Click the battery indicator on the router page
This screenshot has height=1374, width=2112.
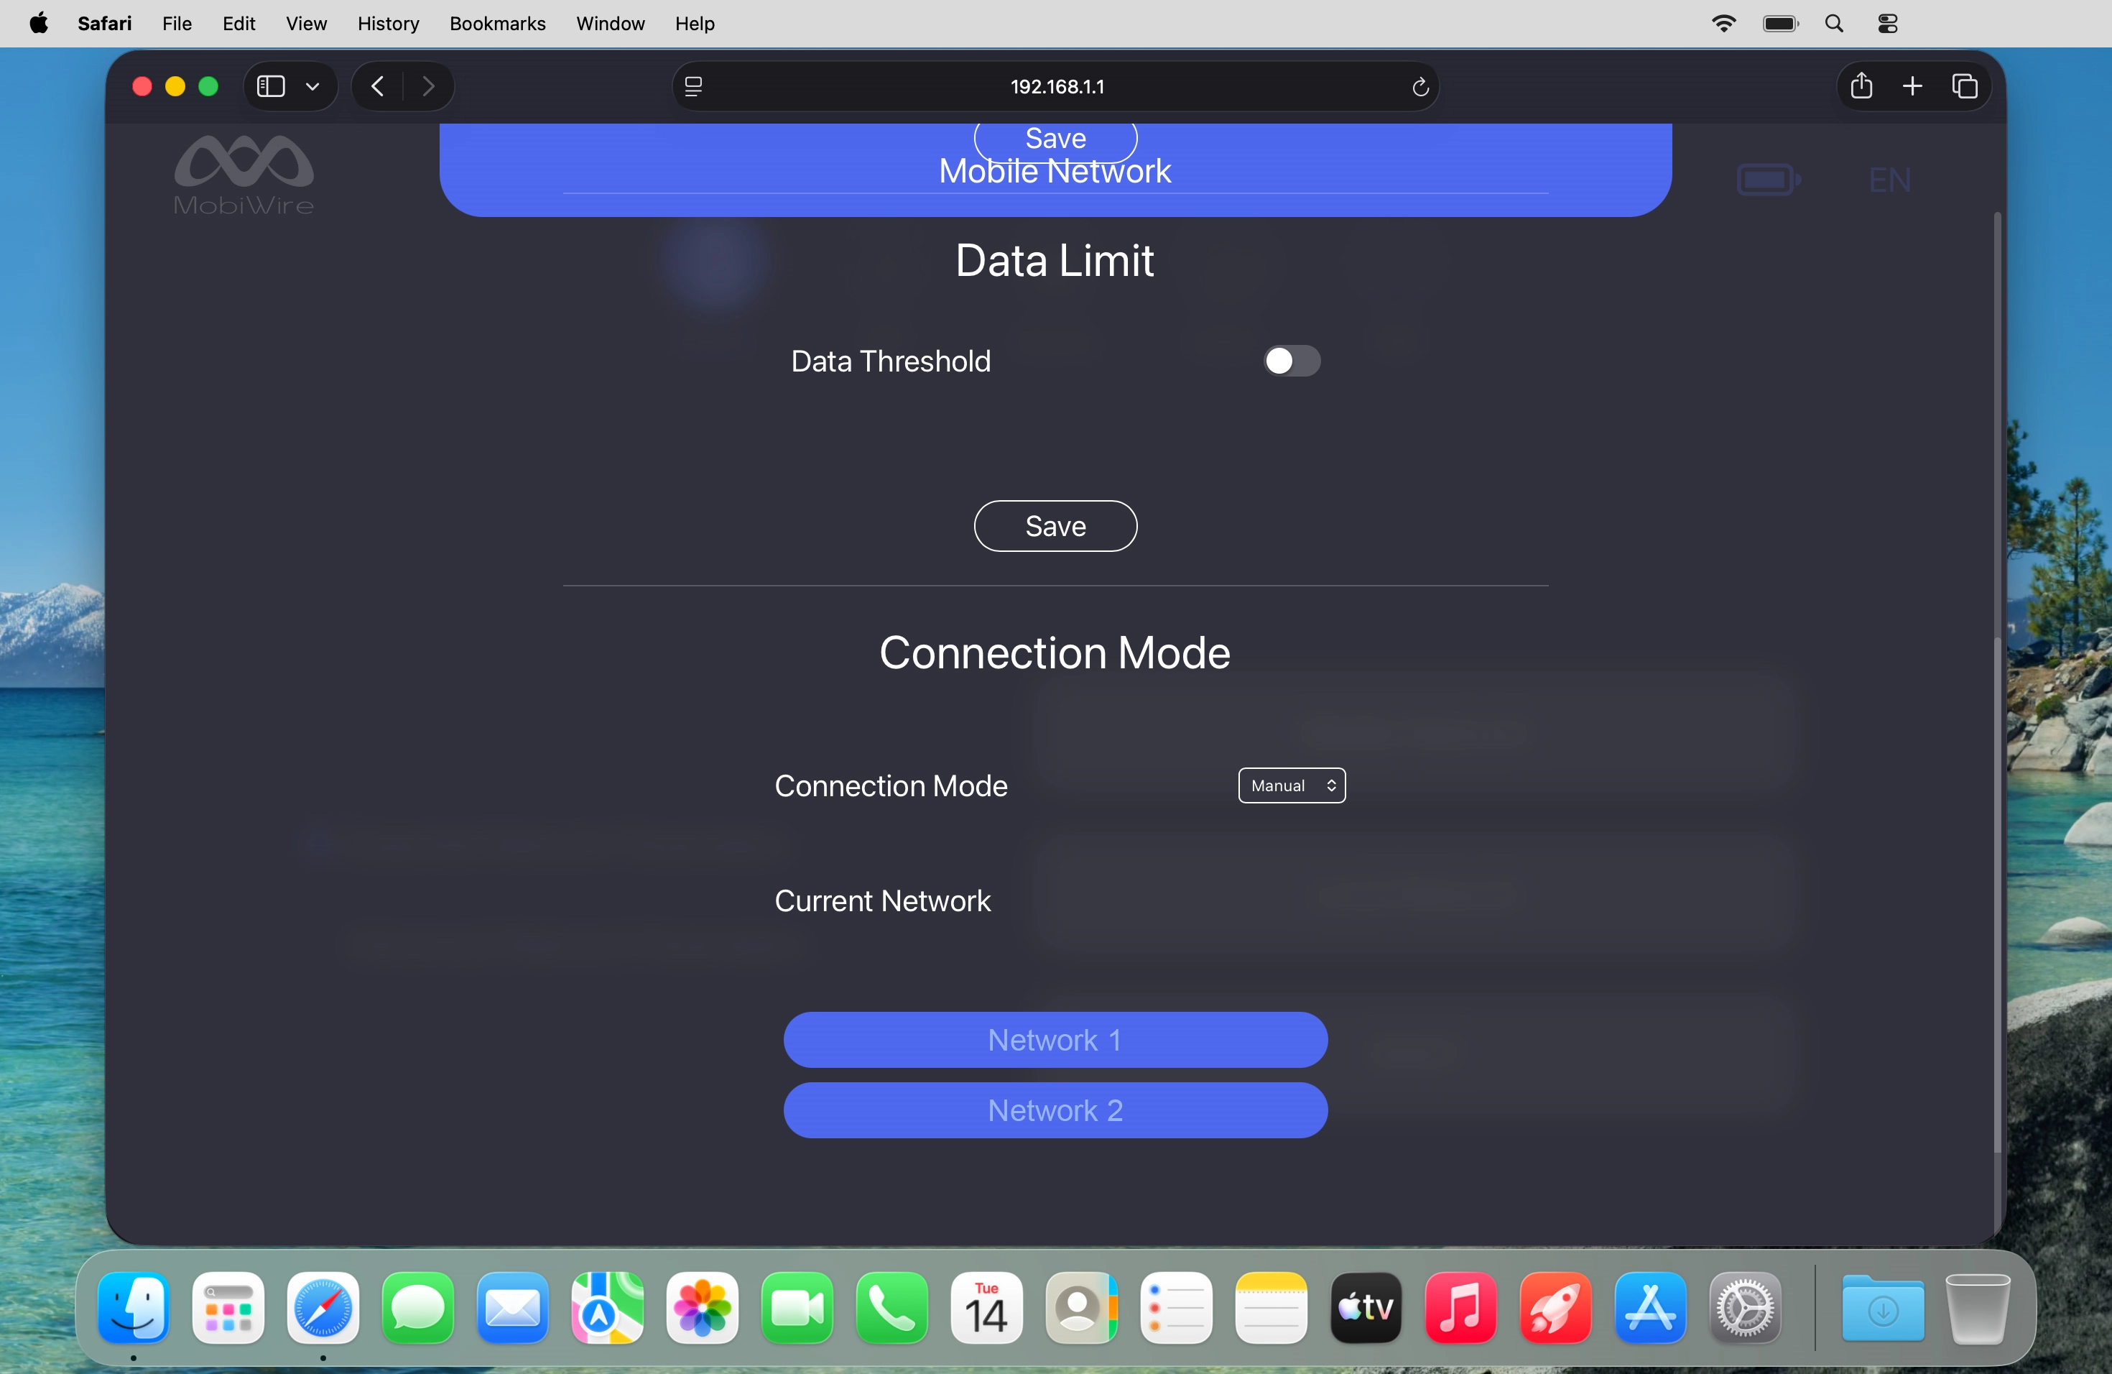point(1768,177)
